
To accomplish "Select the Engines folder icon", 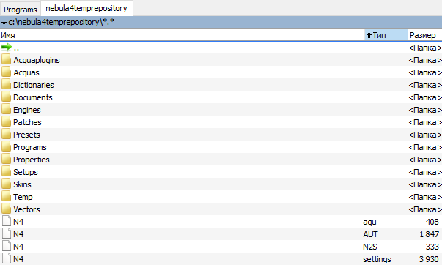I will [x=6, y=110].
